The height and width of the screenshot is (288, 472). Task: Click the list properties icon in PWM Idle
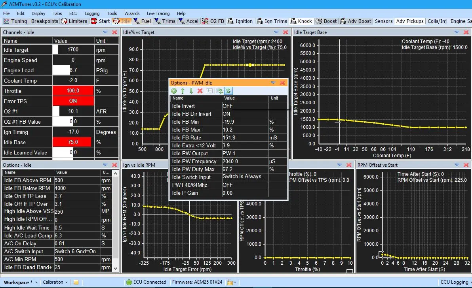[x=210, y=91]
